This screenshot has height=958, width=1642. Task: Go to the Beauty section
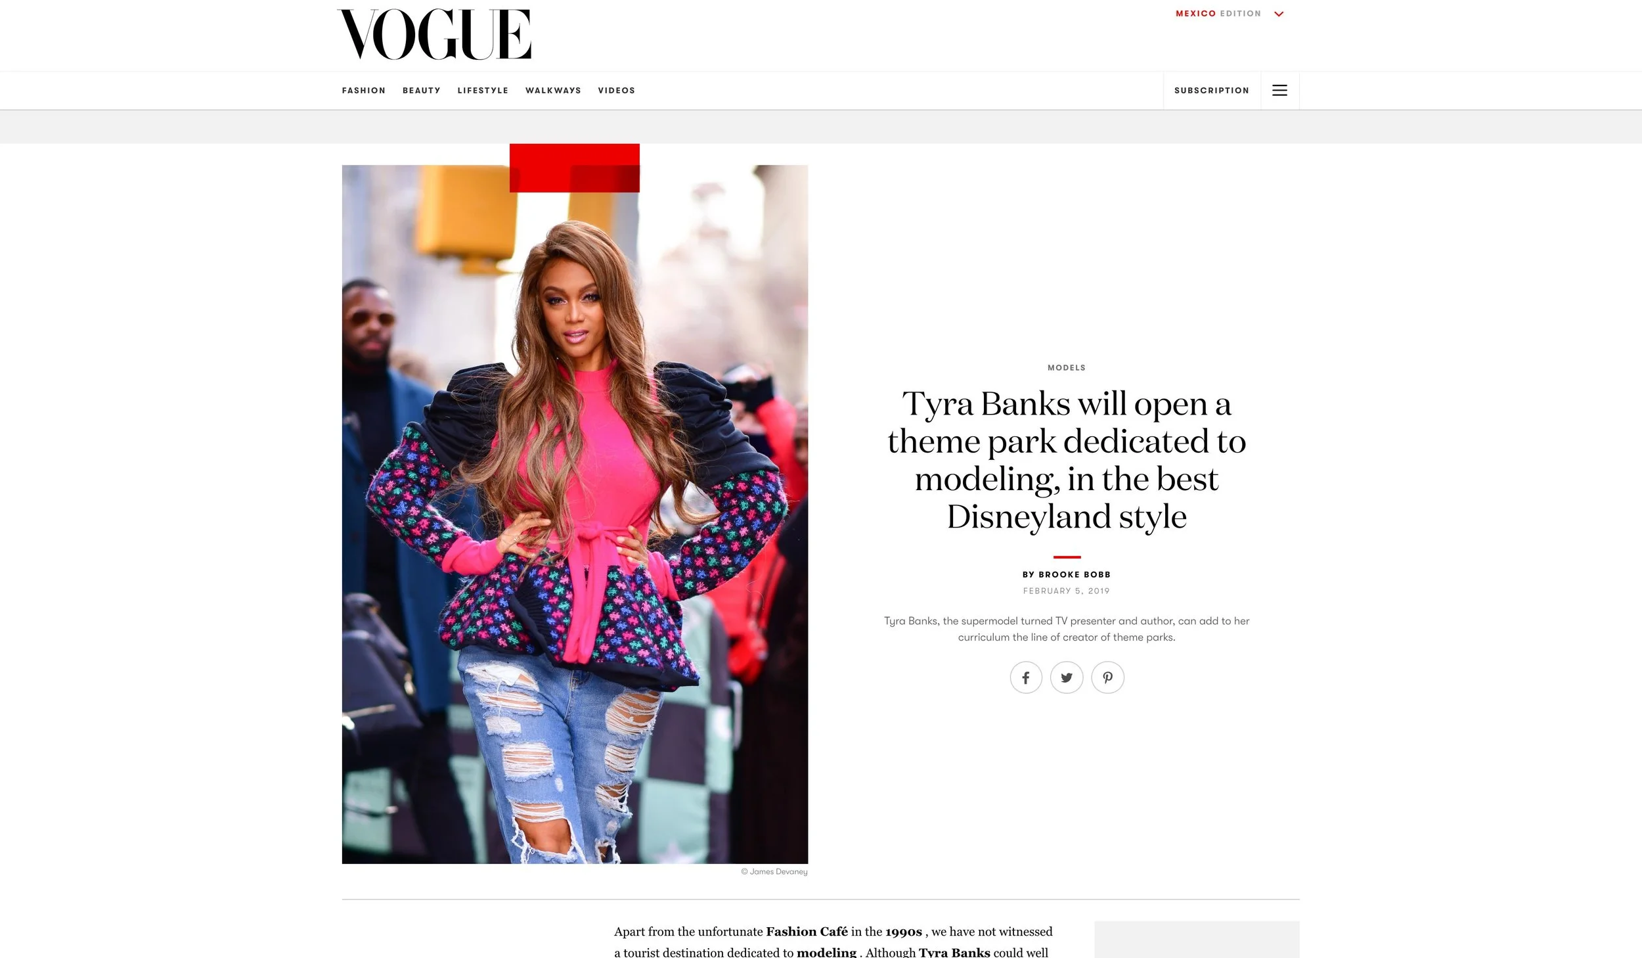422,91
